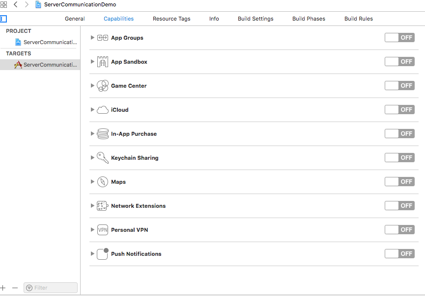Go forward with the right chevron

tap(27, 4)
